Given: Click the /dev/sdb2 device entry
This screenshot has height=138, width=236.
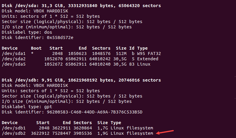Looking at the screenshot, I should point(14,133).
